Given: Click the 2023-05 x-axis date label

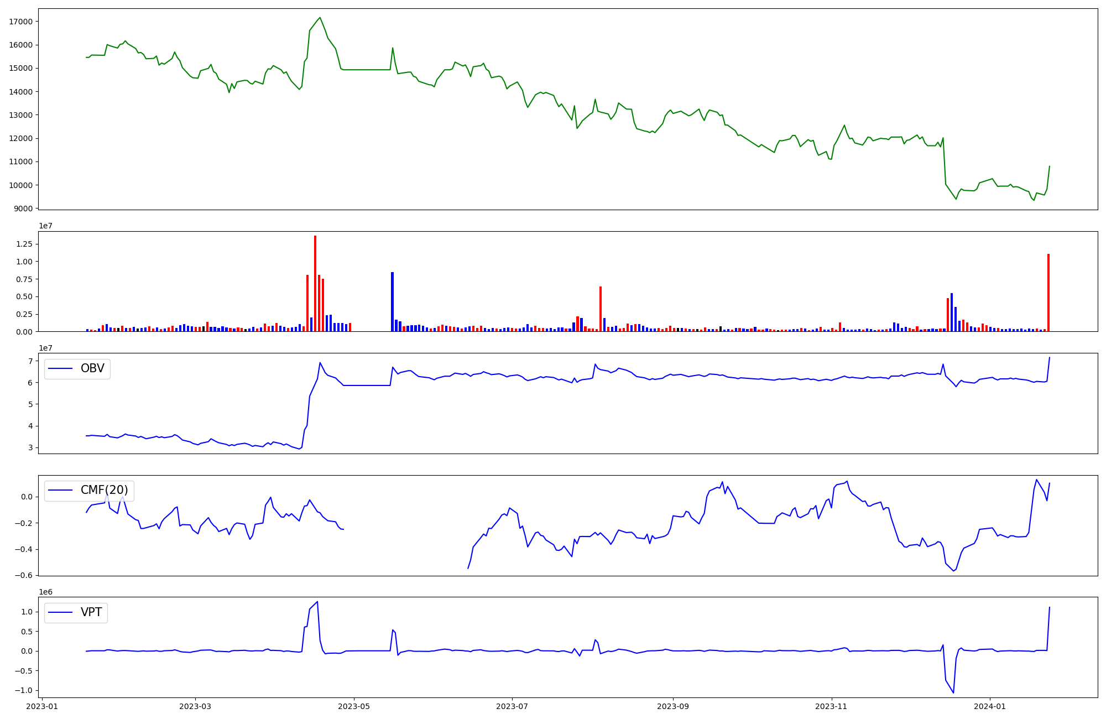Looking at the screenshot, I should point(353,706).
